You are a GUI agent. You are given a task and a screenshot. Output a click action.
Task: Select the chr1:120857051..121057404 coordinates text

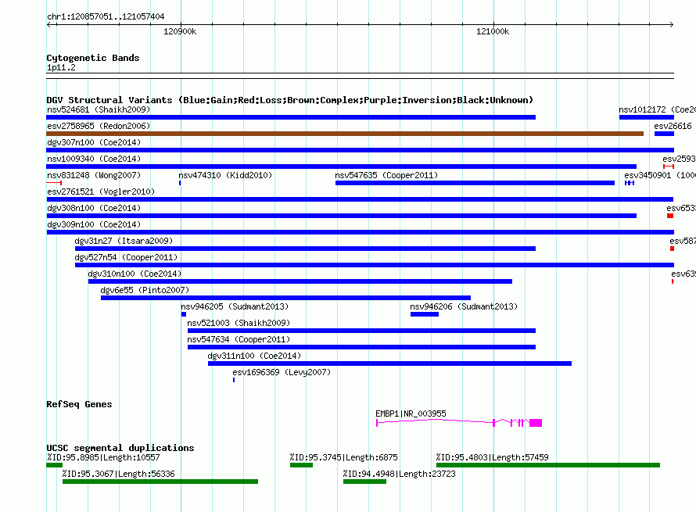pos(106,16)
